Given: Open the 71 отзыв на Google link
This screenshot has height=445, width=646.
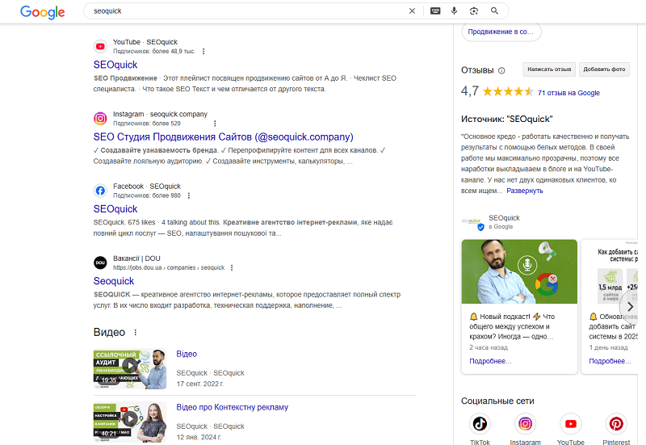Looking at the screenshot, I should (x=568, y=93).
